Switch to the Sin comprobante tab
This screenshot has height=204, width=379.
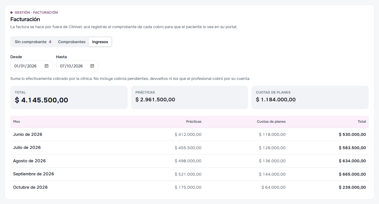pyautogui.click(x=33, y=42)
